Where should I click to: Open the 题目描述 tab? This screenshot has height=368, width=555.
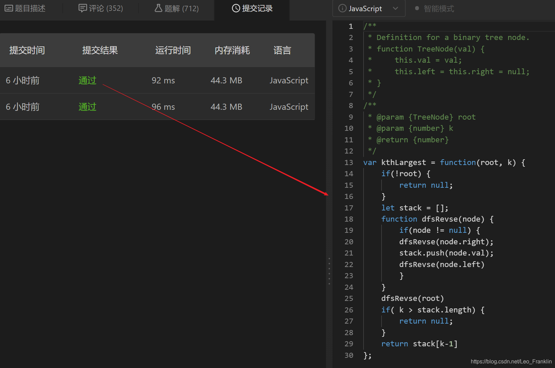(x=25, y=8)
